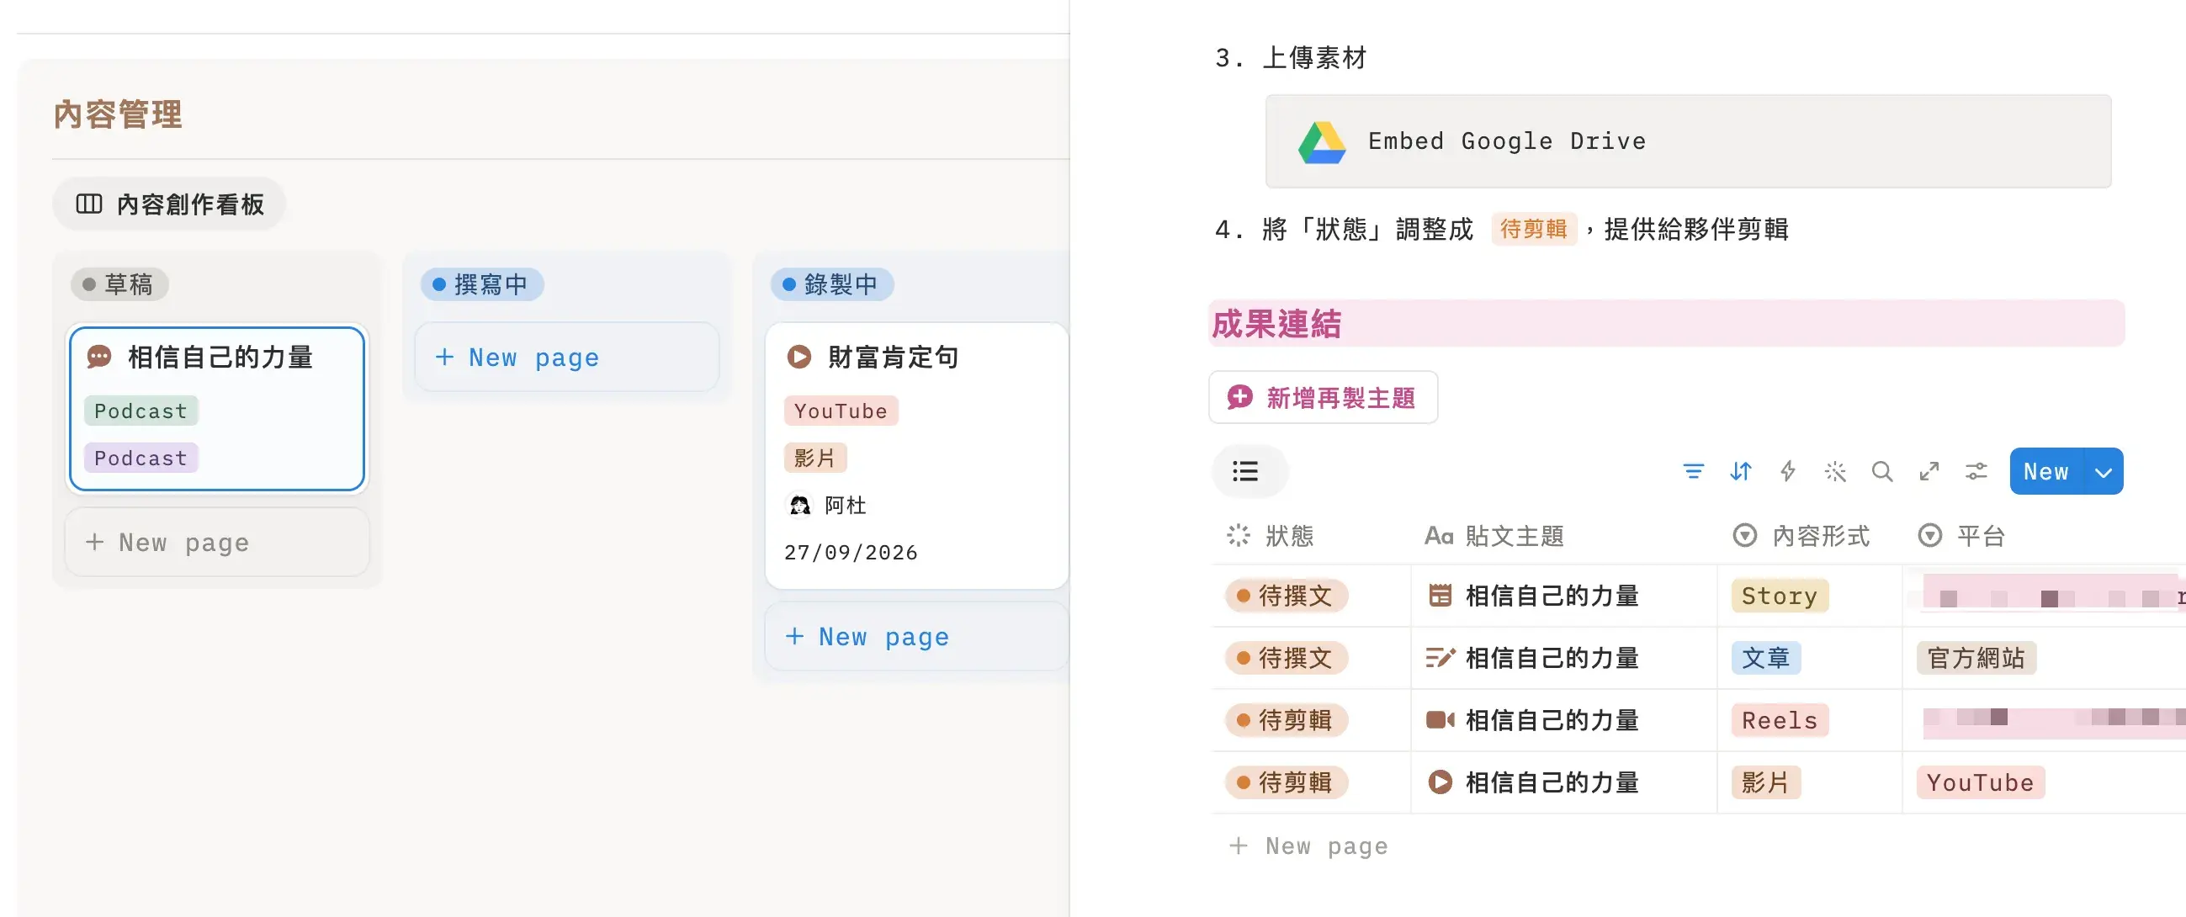
Task: Click the 上傳素材 step 3 text
Action: point(1314,58)
